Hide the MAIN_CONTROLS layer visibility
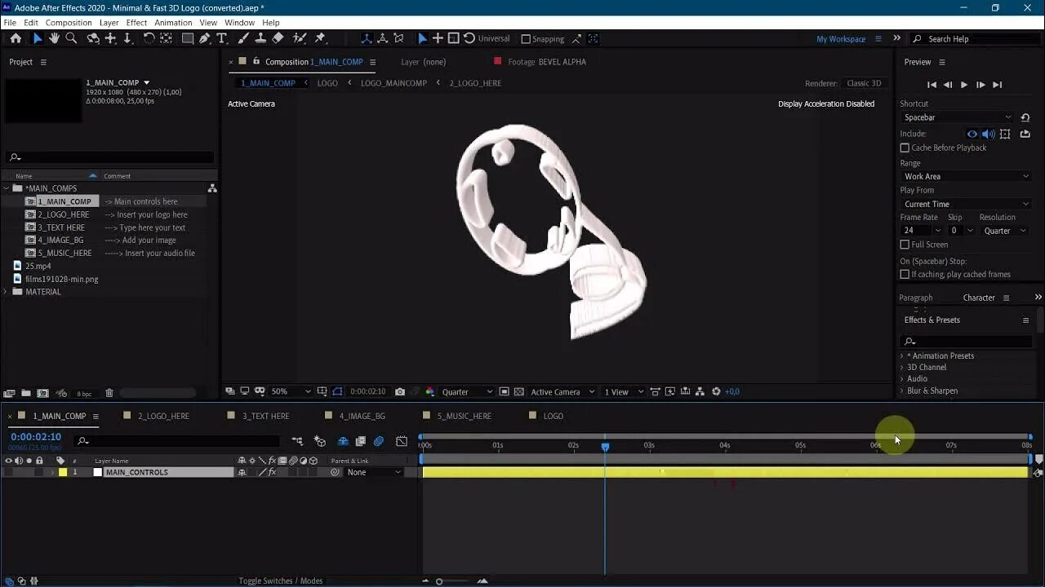Image resolution: width=1045 pixels, height=587 pixels. (x=7, y=472)
